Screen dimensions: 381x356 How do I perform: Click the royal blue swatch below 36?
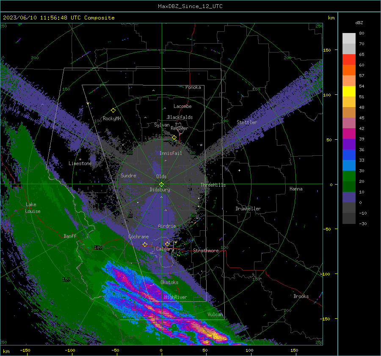pyautogui.click(x=349, y=155)
